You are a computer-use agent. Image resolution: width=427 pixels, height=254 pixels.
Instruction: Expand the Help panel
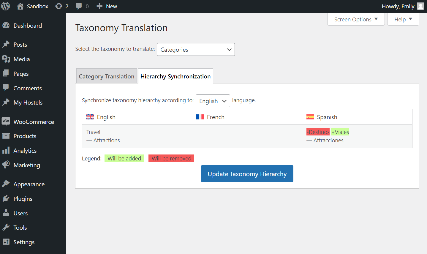(x=403, y=19)
